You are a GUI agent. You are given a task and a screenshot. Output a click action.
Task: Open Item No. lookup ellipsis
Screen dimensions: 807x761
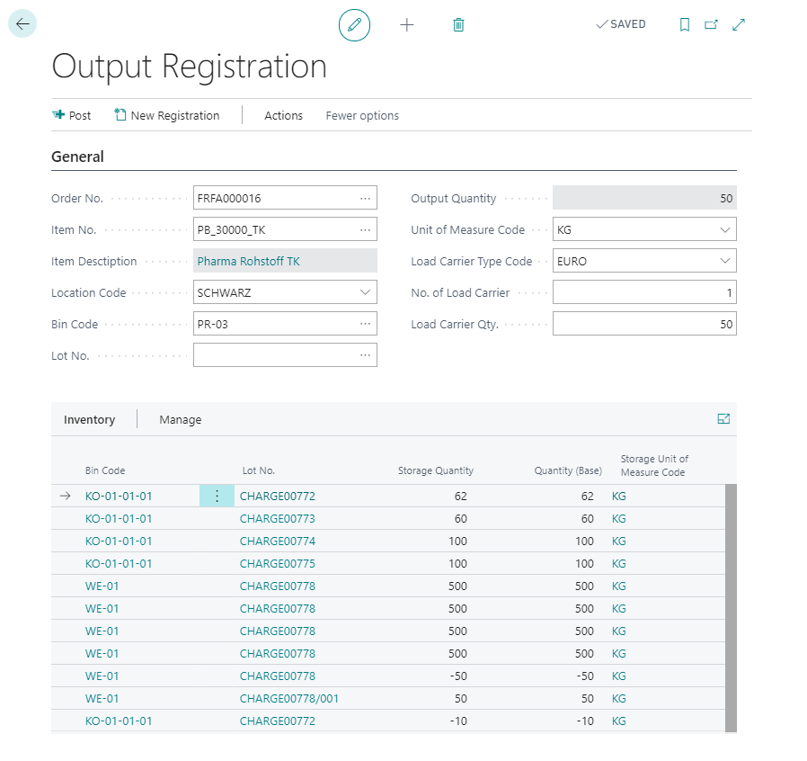(x=366, y=229)
